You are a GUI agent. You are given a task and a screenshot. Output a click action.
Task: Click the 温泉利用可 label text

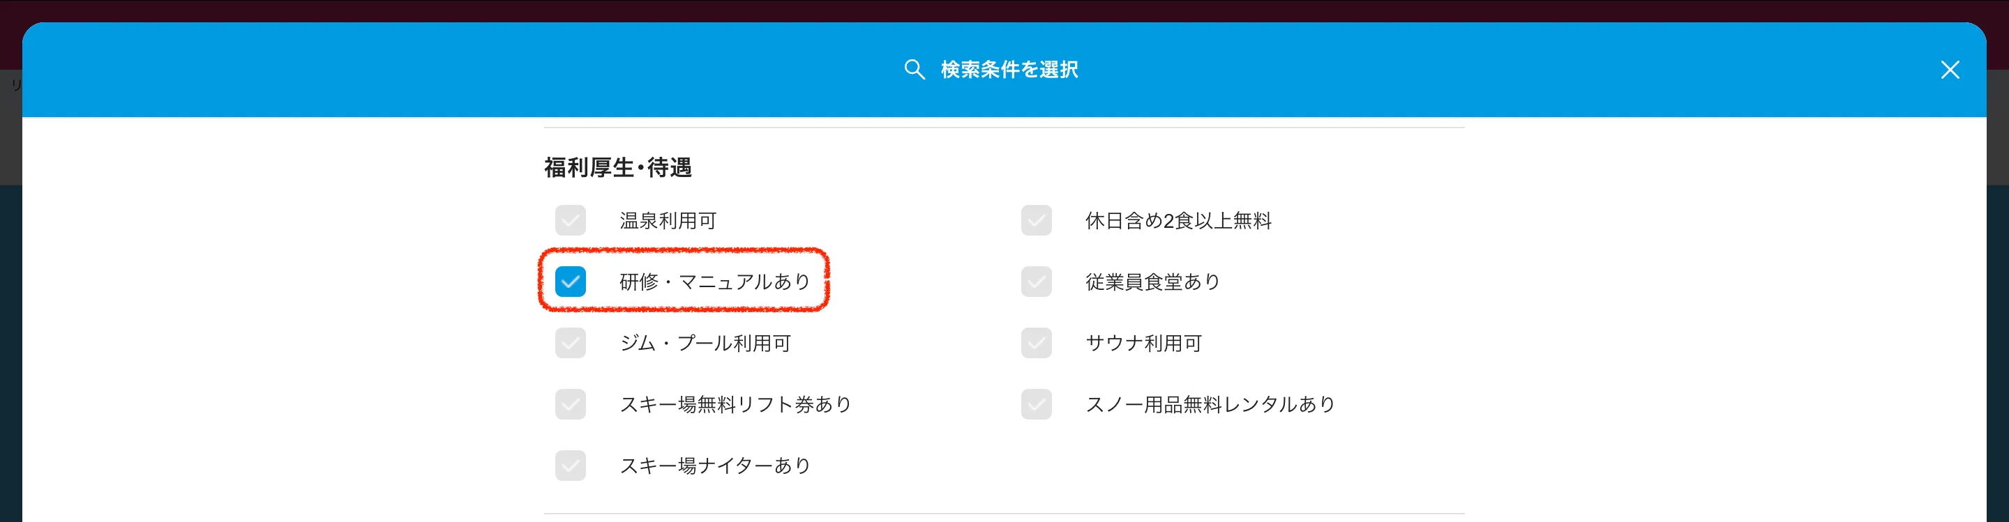pos(668,220)
